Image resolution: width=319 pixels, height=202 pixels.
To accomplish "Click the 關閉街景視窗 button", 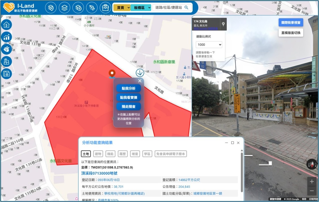I will [x=291, y=23].
